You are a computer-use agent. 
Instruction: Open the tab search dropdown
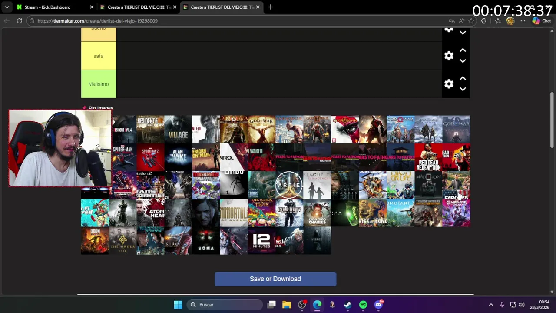[x=7, y=7]
